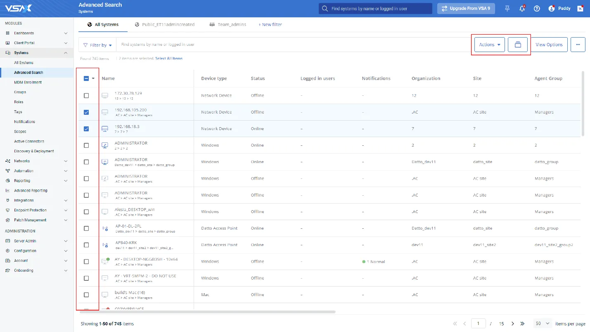Click the Select All Items link
The image size is (590, 332).
[169, 59]
